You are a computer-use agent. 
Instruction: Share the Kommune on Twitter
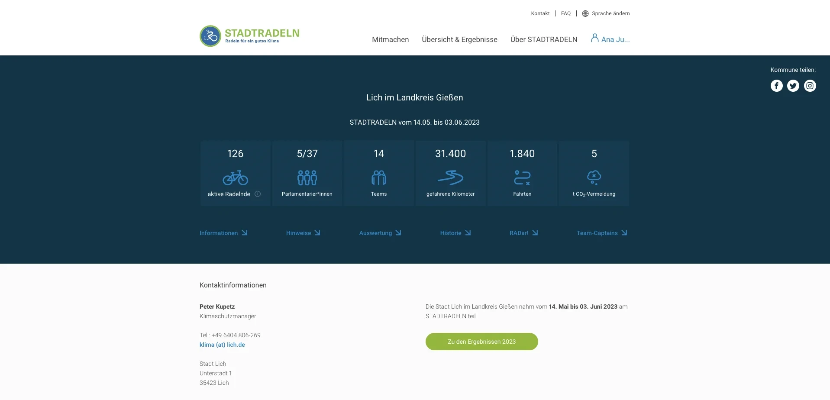tap(793, 86)
